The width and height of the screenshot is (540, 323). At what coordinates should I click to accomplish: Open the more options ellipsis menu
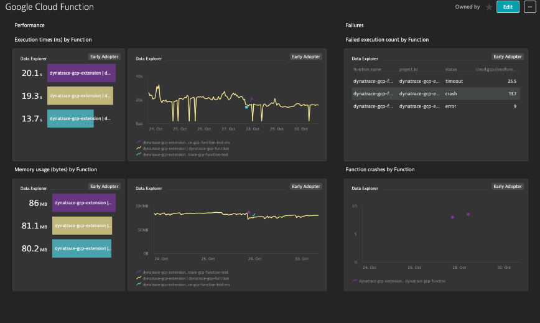[529, 7]
